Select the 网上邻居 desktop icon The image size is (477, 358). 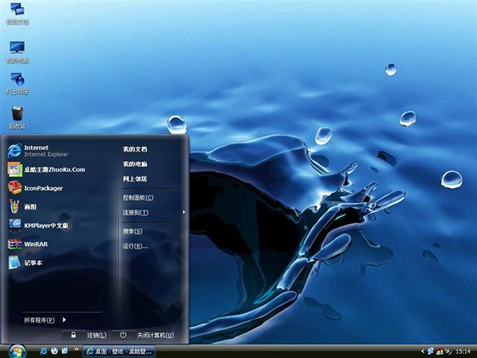click(16, 81)
